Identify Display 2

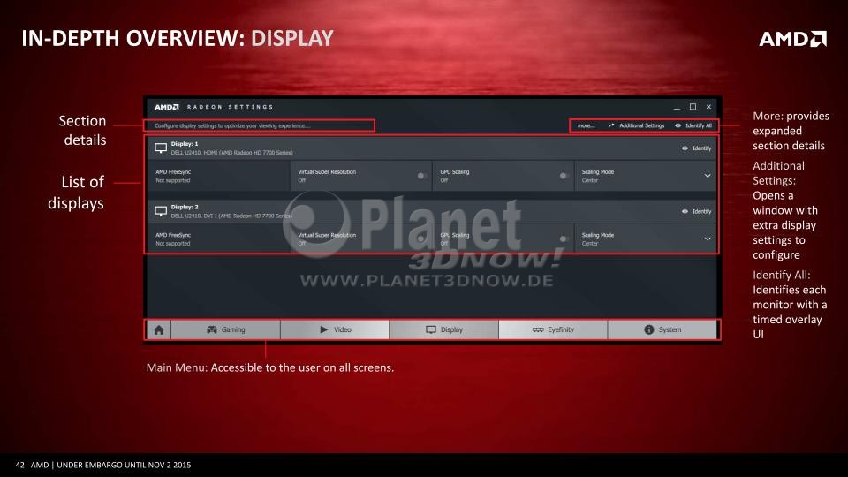[697, 211]
